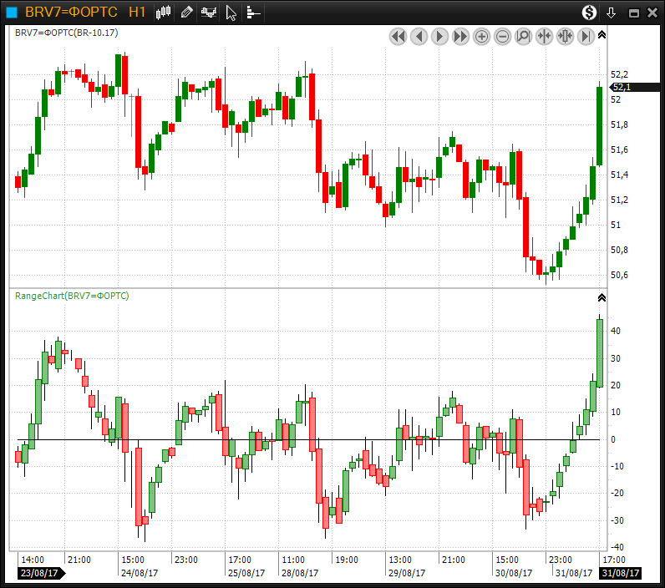
Task: Select the cursor pointer tool
Action: pos(231,12)
